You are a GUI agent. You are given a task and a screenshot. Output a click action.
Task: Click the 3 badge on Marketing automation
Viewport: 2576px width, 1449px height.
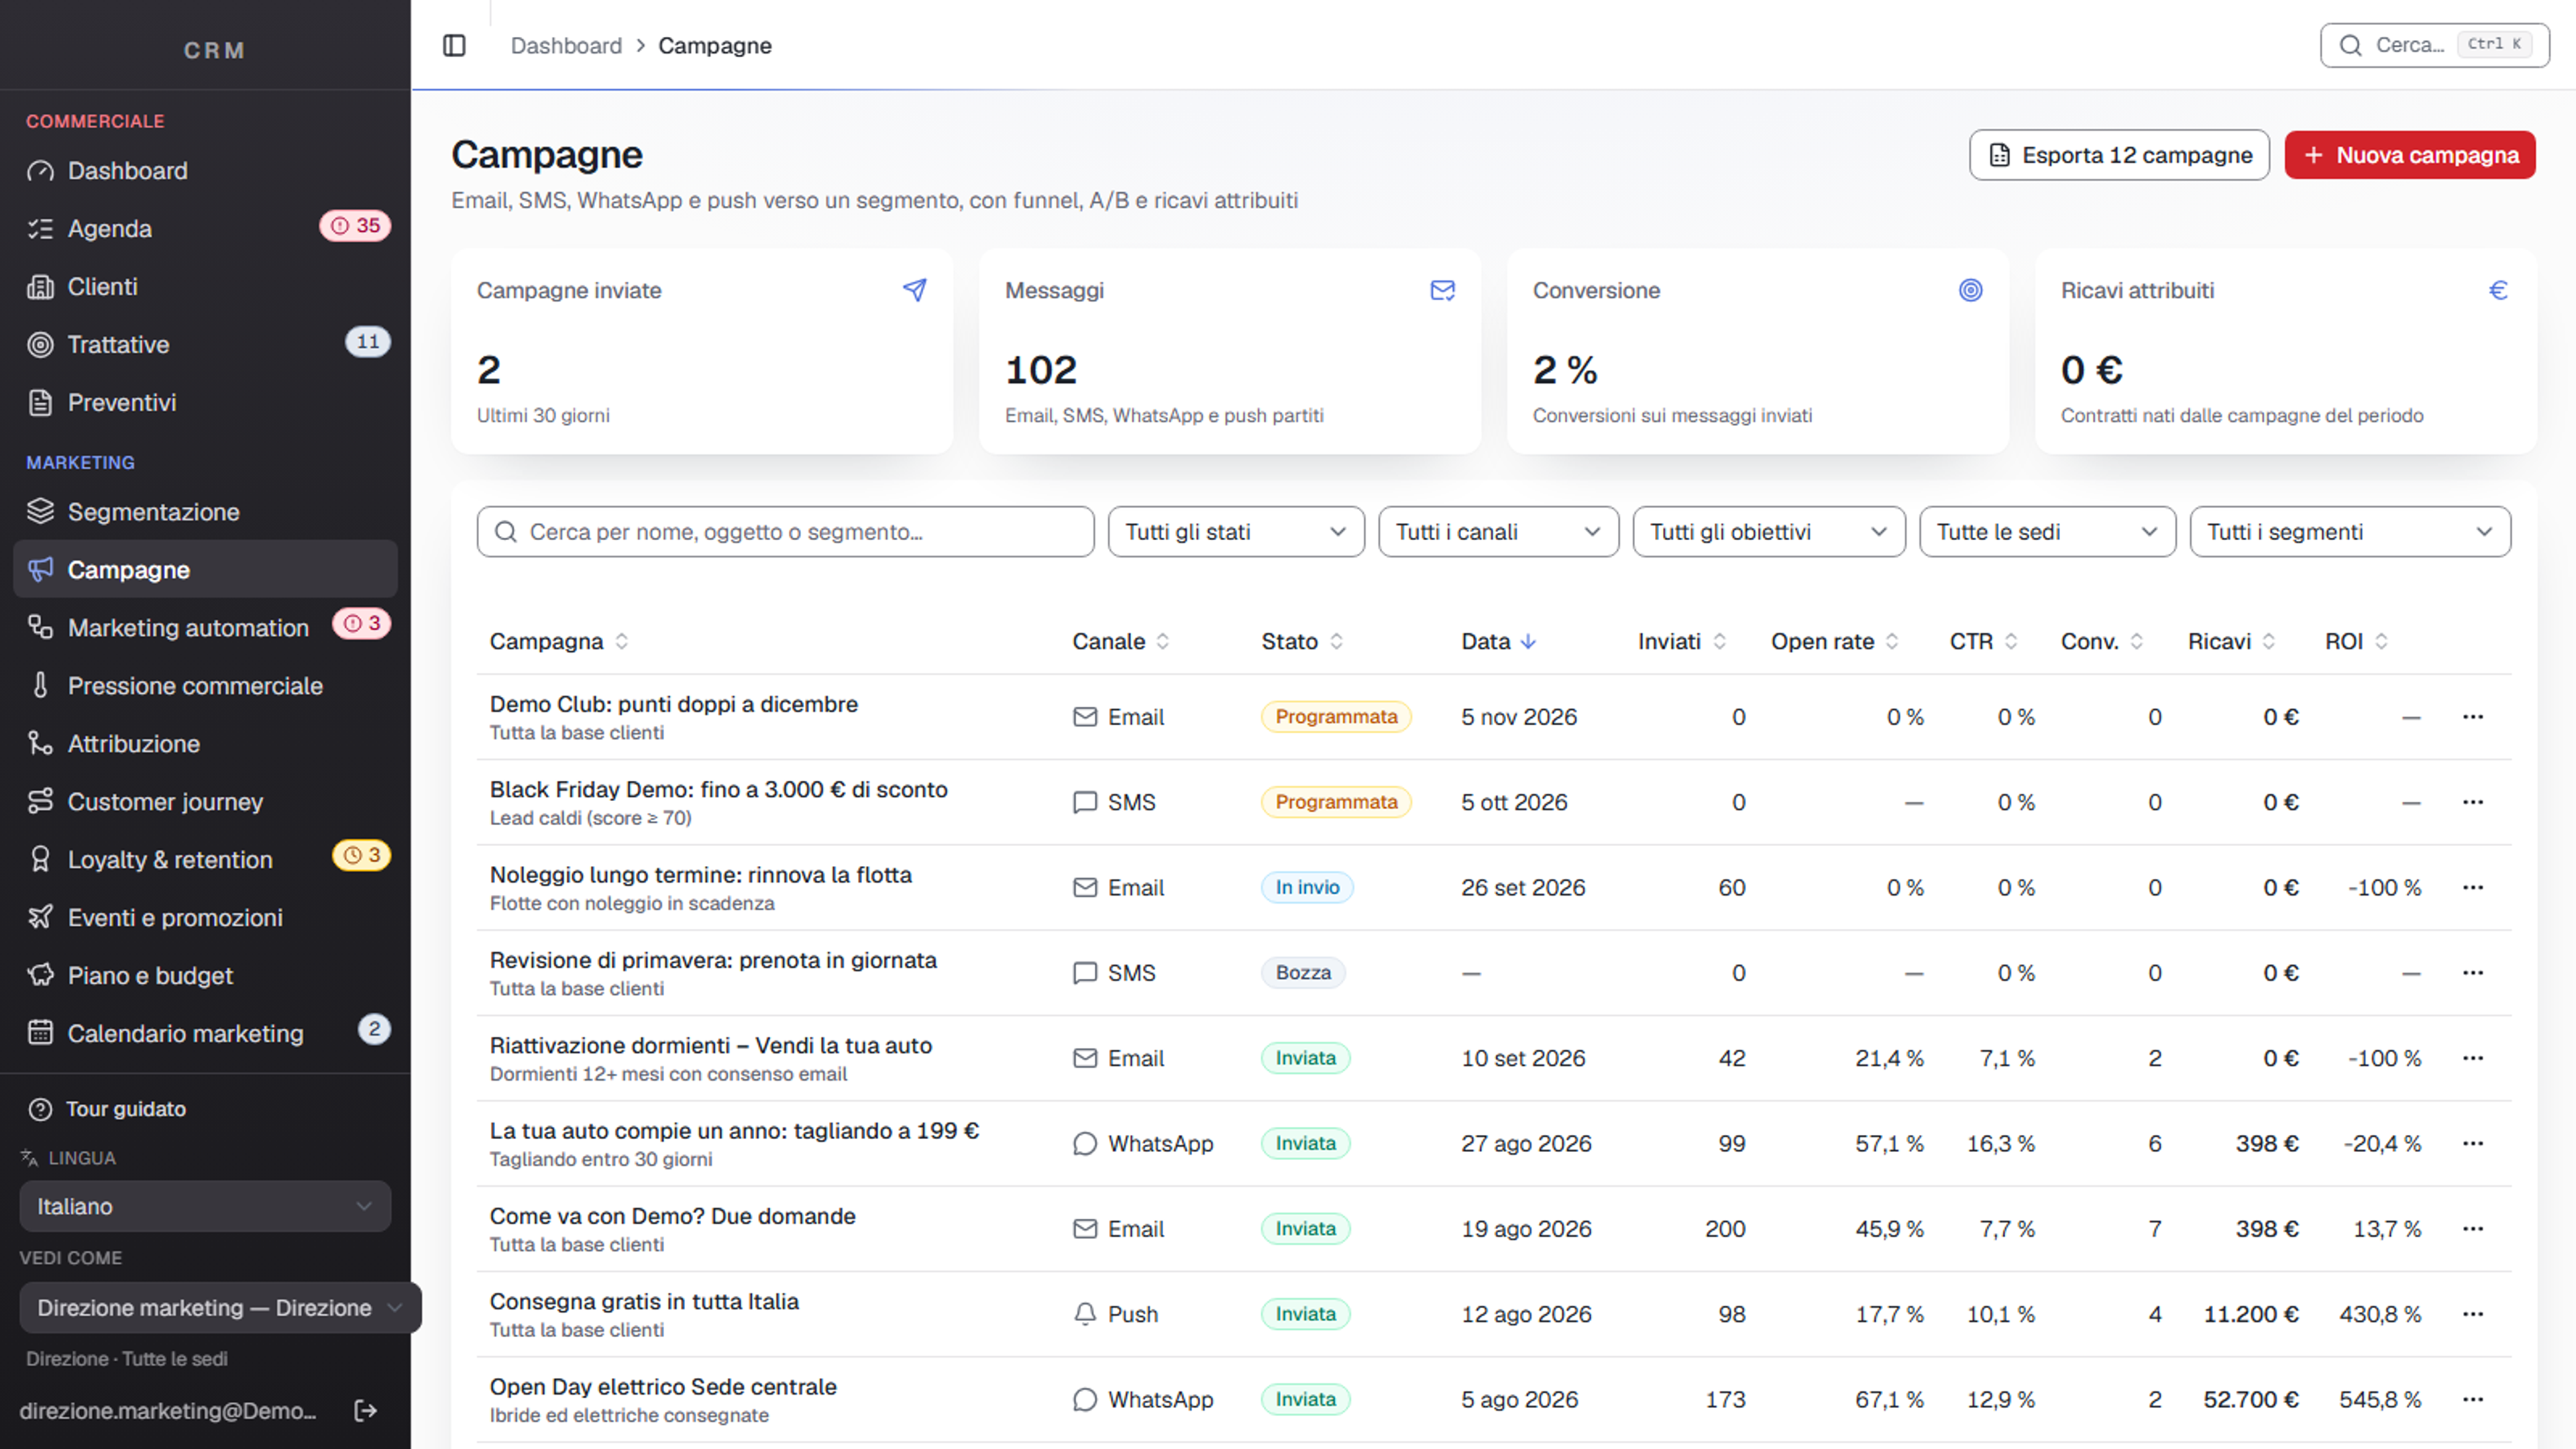pos(361,624)
